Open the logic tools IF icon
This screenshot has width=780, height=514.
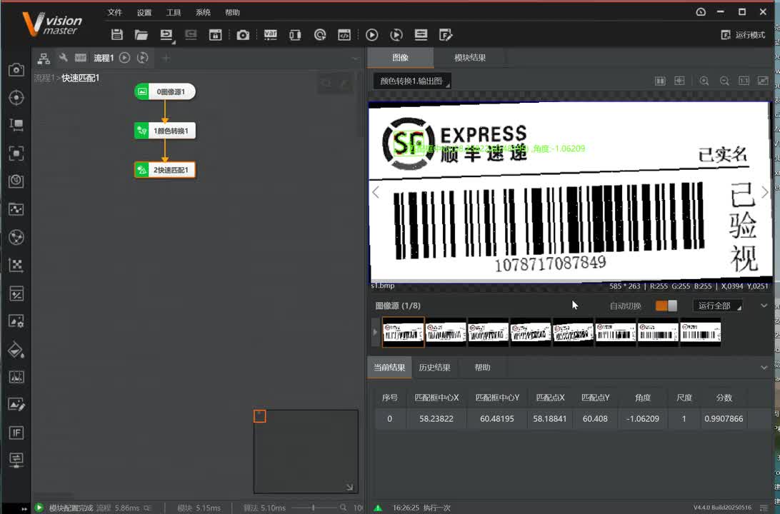(x=16, y=433)
